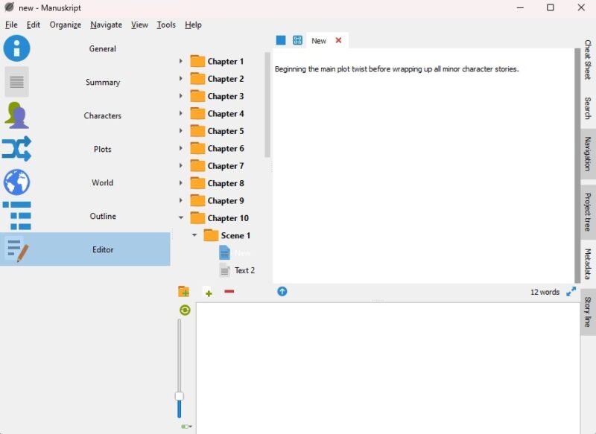Image resolution: width=596 pixels, height=434 pixels.
Task: Select Text 2 under Scene 1
Action: pos(243,270)
